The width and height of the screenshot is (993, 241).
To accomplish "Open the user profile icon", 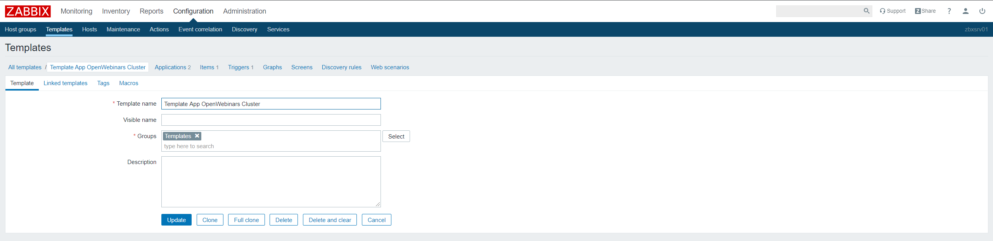I will coord(965,11).
